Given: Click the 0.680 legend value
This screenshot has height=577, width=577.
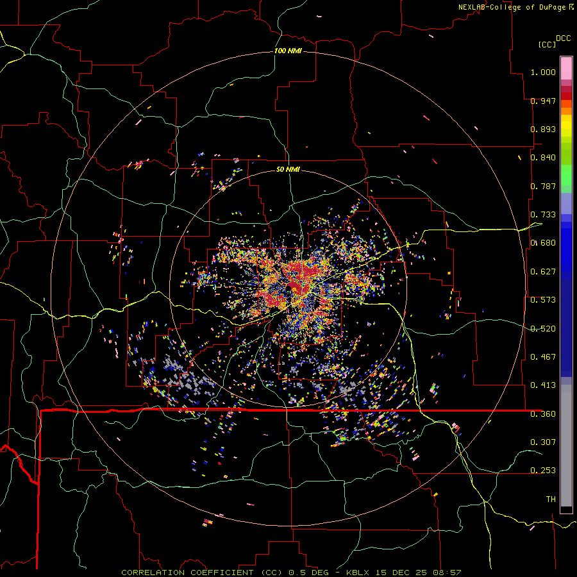Looking at the screenshot, I should 543,243.
